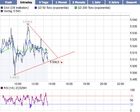140x112 pixels.
Task: Click the RSI 30 oversold level label
Action: pyautogui.click(x=132, y=104)
